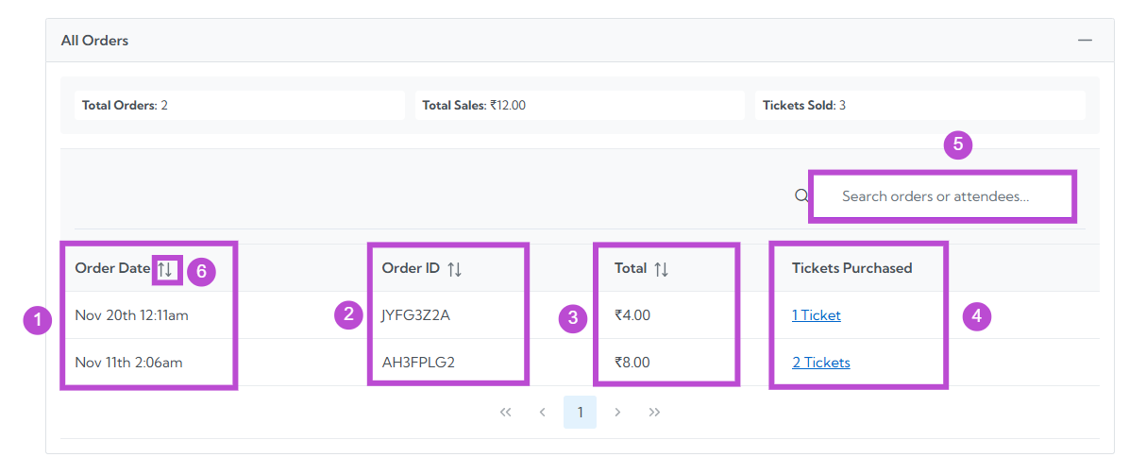Go to the next page of orders
The width and height of the screenshot is (1146, 474).
pos(617,413)
